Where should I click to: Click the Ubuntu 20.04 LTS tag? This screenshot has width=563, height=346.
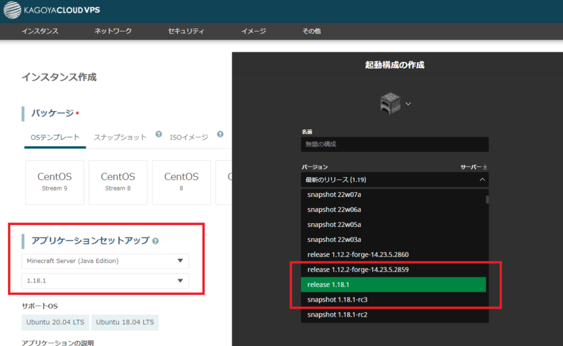pyautogui.click(x=55, y=322)
